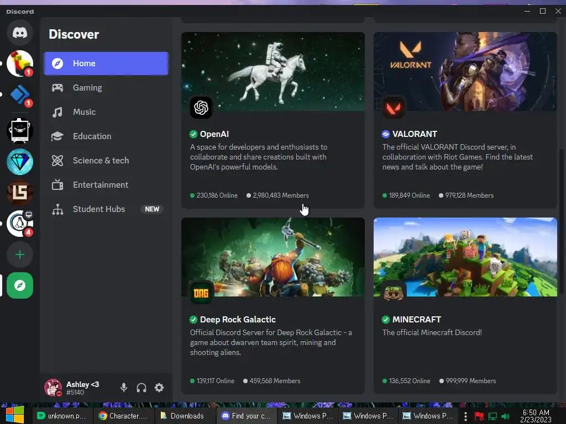The image size is (566, 424).
Task: Mute the microphone
Action: (x=124, y=388)
